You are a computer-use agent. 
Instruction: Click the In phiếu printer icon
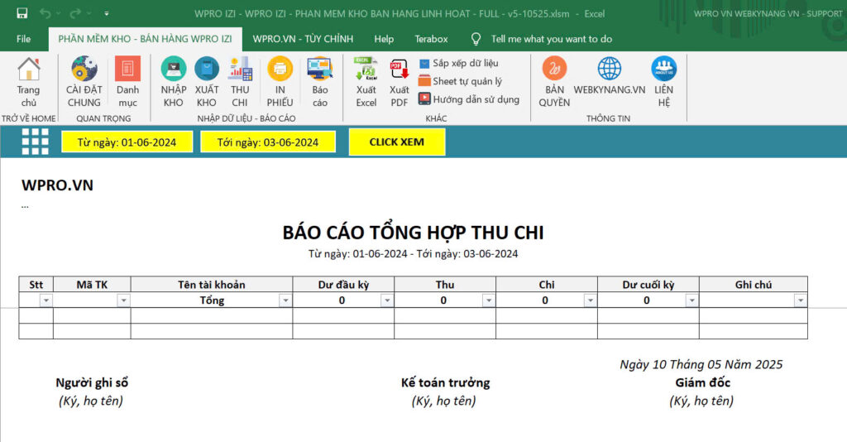click(x=280, y=70)
